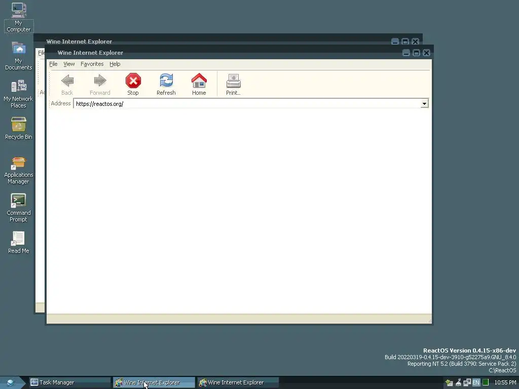The width and height of the screenshot is (519, 389).
Task: Select the My Network Places desktop icon
Action: click(x=19, y=94)
